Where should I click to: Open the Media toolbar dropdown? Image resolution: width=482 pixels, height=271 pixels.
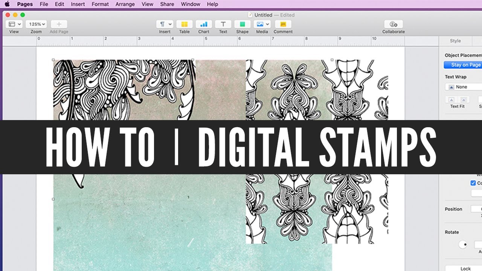pos(262,24)
